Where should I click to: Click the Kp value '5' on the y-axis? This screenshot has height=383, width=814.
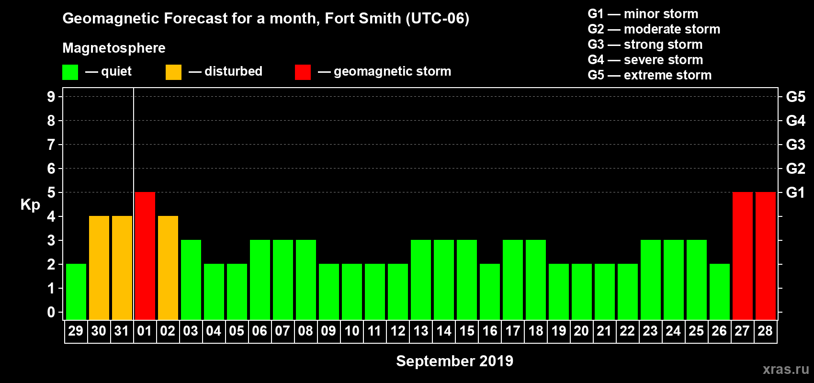[51, 192]
